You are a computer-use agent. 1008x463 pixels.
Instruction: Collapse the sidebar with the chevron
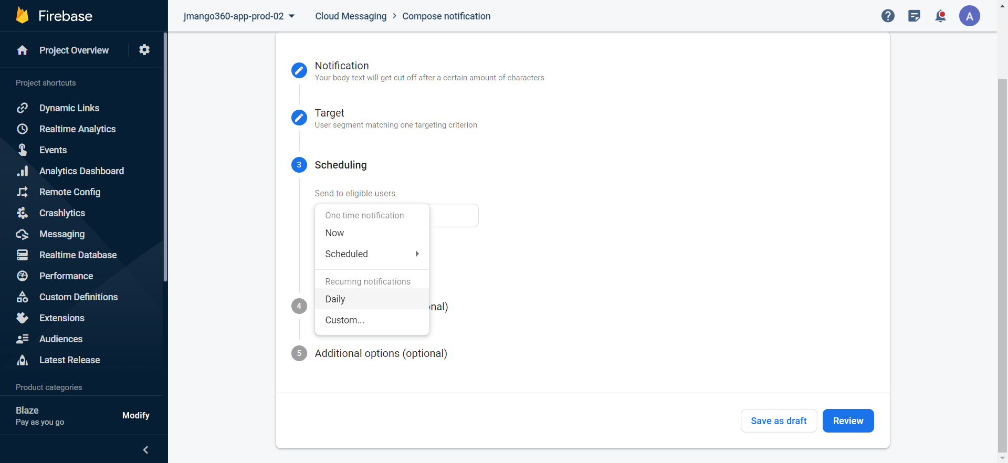(145, 450)
